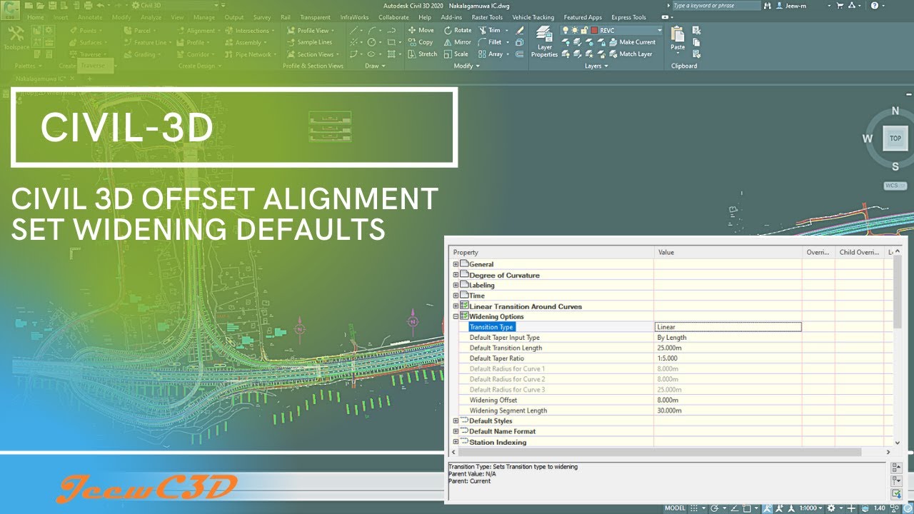Image resolution: width=914 pixels, height=514 pixels.
Task: Click the Plot printer icon in quick access toolbar
Action: [88, 6]
